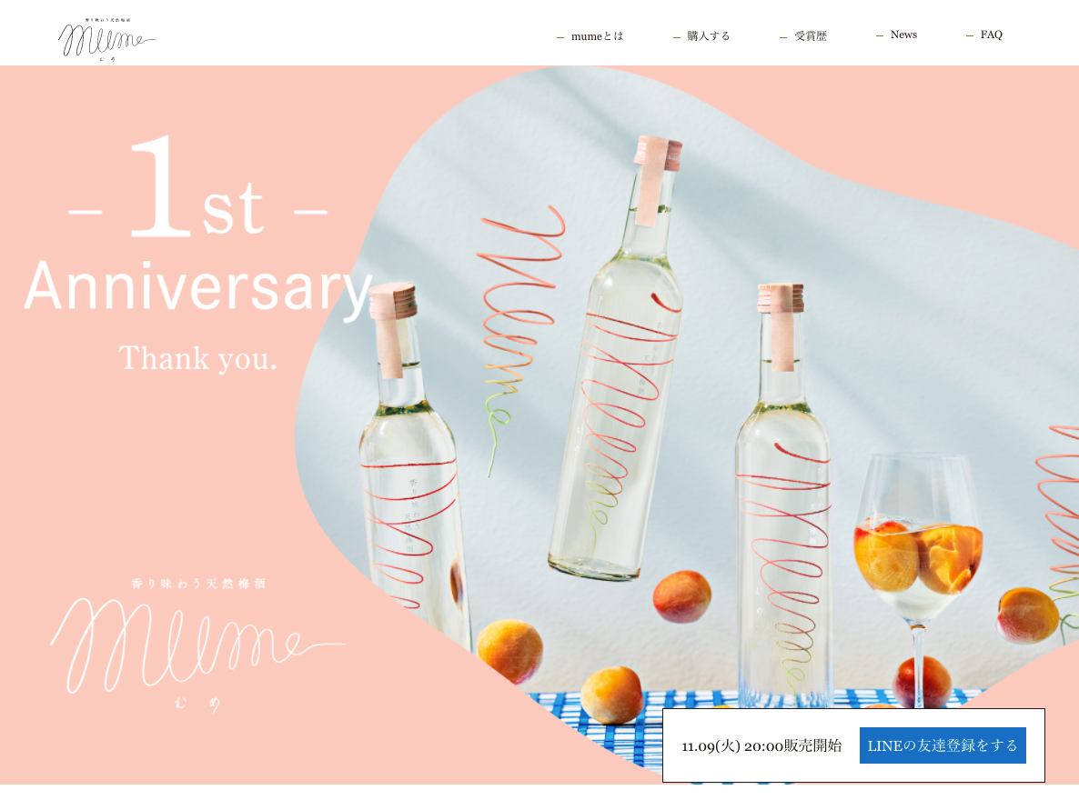Open the mumeとは menu item
This screenshot has height=810, width=1079.
597,35
